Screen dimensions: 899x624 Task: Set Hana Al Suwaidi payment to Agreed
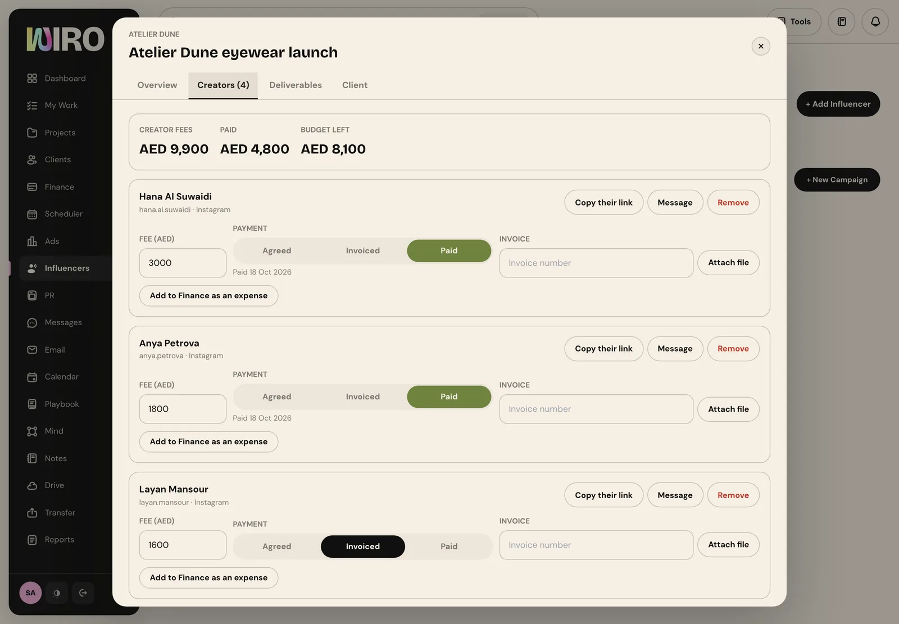(x=277, y=250)
